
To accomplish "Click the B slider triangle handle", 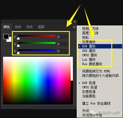I will [18, 53].
